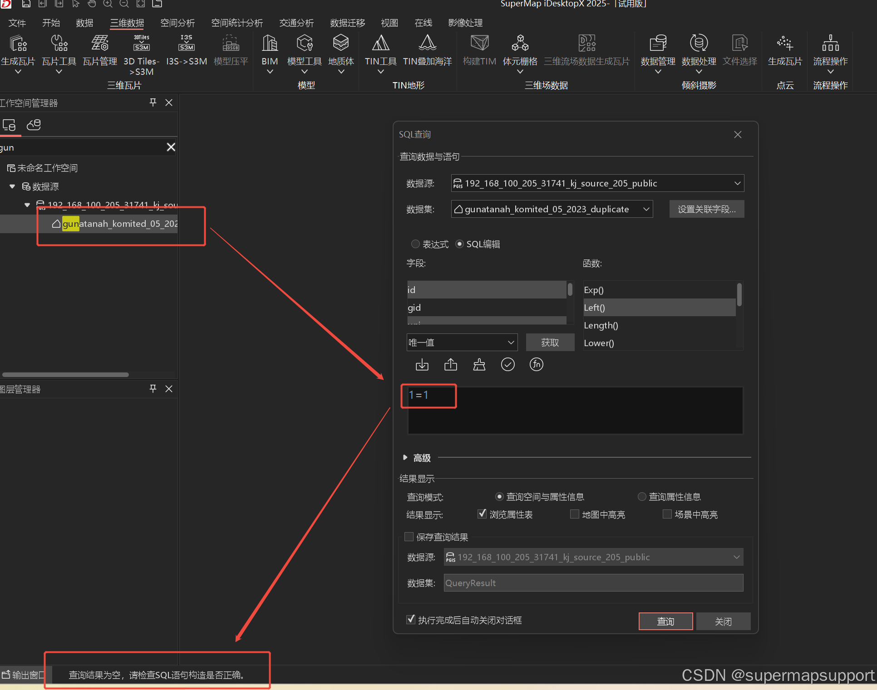Click the fn function icon

(537, 365)
